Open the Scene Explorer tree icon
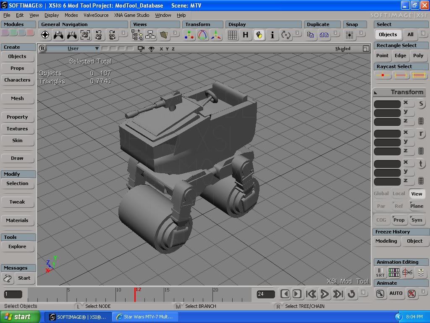The image size is (430, 323). pos(137,35)
